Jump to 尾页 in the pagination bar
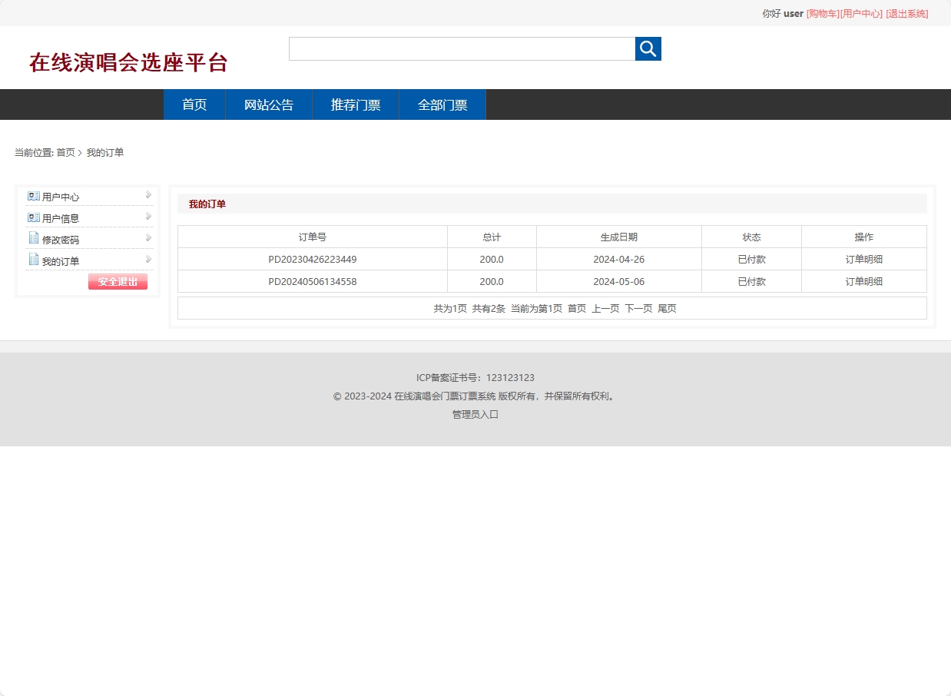This screenshot has width=951, height=696. (x=667, y=308)
